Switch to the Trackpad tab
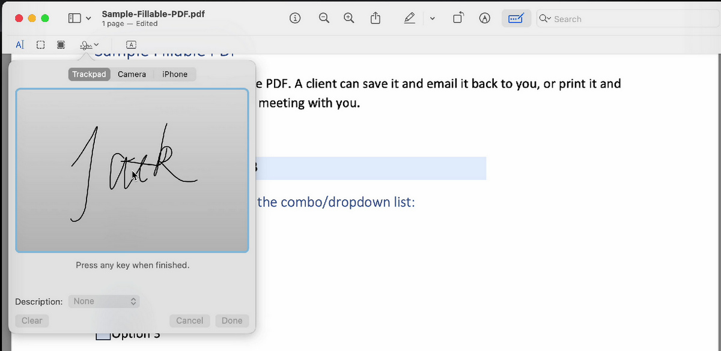Screen dimensions: 721x351 tap(89, 74)
